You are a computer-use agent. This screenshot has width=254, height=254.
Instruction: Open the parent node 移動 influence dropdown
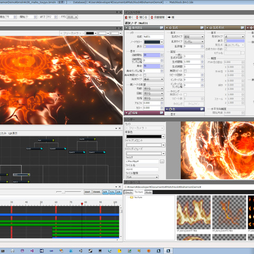point(153,88)
